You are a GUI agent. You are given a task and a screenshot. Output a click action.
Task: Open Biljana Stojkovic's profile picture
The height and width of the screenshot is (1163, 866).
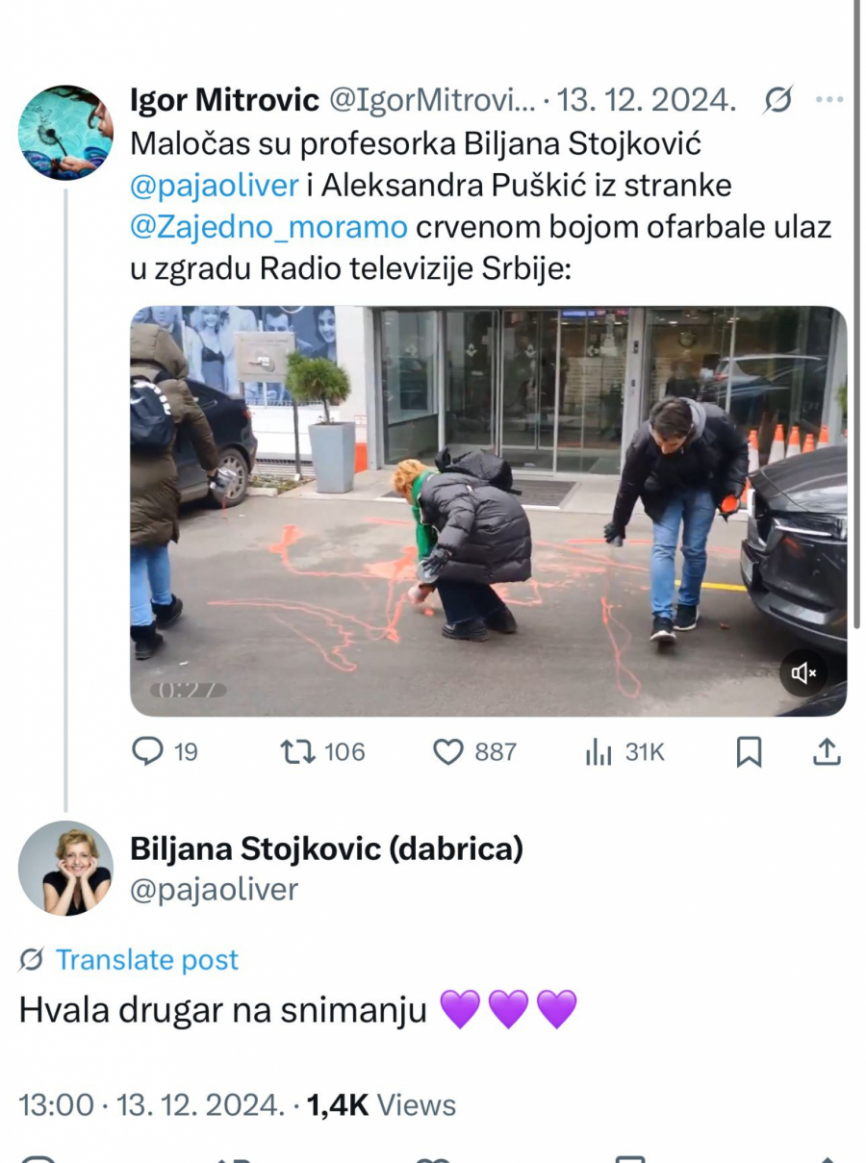(x=65, y=867)
